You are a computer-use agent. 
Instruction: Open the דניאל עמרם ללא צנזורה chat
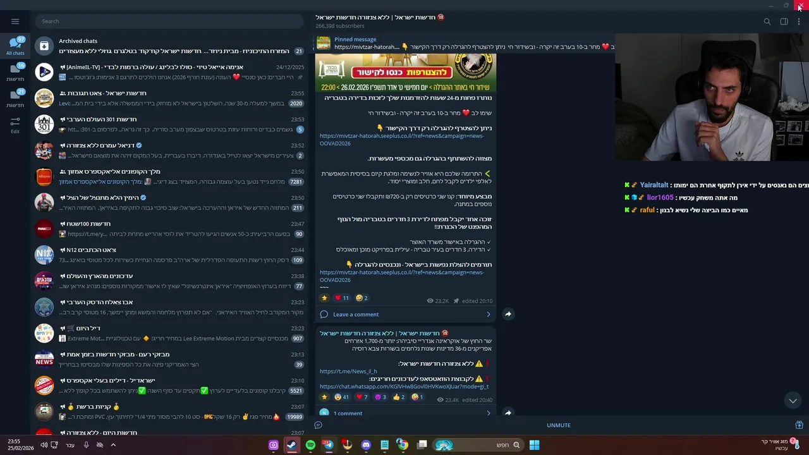pos(171,150)
